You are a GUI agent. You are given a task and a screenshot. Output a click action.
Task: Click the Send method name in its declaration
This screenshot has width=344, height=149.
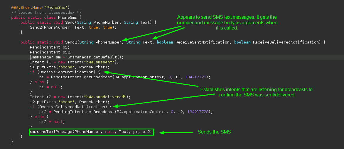[x=70, y=22]
